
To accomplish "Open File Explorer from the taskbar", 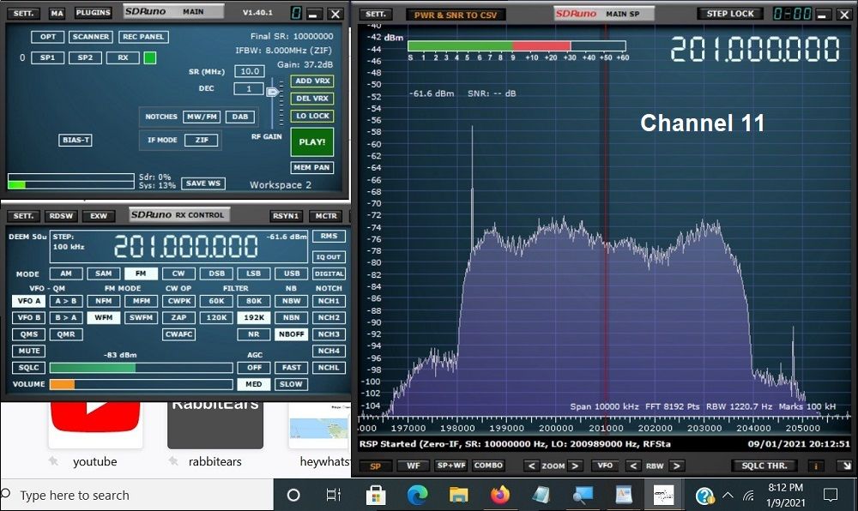I will pyautogui.click(x=458, y=496).
